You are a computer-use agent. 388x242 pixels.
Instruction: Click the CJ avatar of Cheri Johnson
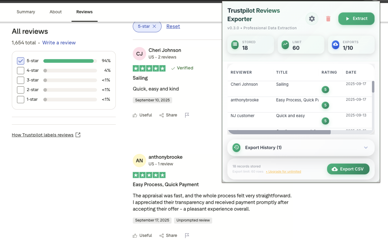click(139, 54)
